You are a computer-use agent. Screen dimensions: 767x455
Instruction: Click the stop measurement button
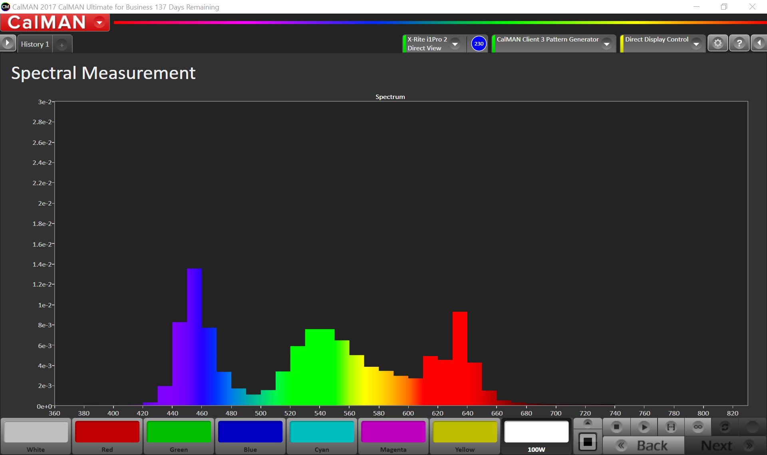click(616, 427)
